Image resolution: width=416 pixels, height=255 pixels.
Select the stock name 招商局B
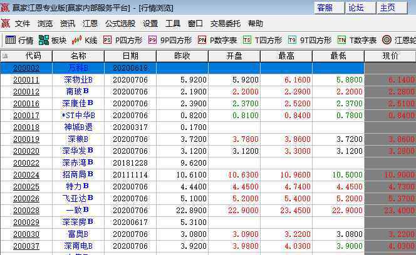tap(78, 175)
